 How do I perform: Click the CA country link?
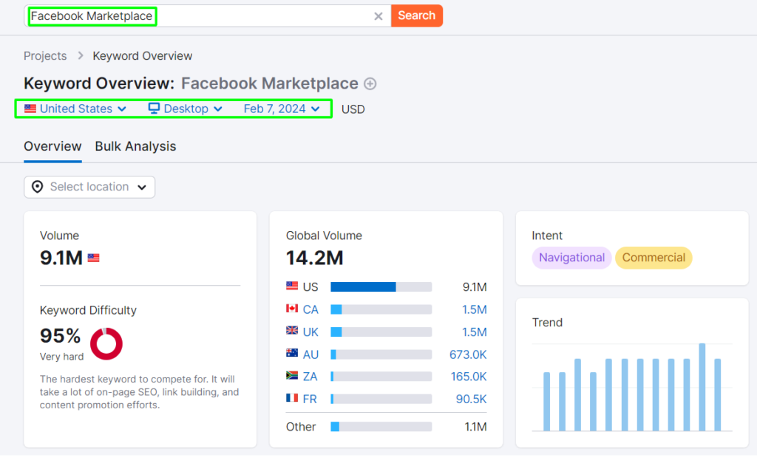point(310,309)
